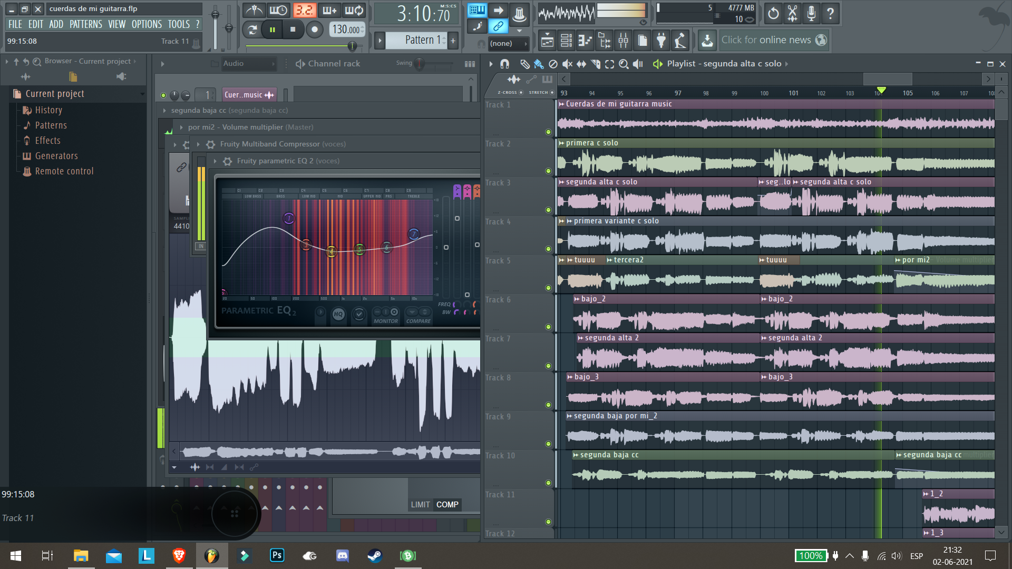The height and width of the screenshot is (569, 1012).
Task: Select the Mute tool in Playlist toolbar
Action: [567, 64]
